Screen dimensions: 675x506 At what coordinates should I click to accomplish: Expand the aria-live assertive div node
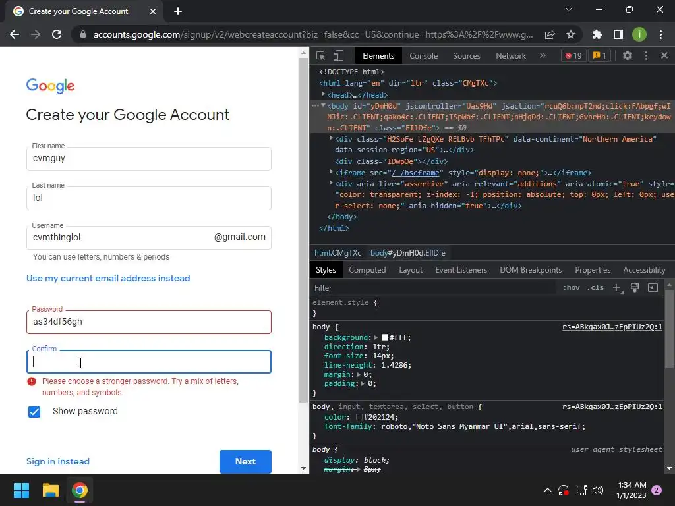tap(331, 183)
